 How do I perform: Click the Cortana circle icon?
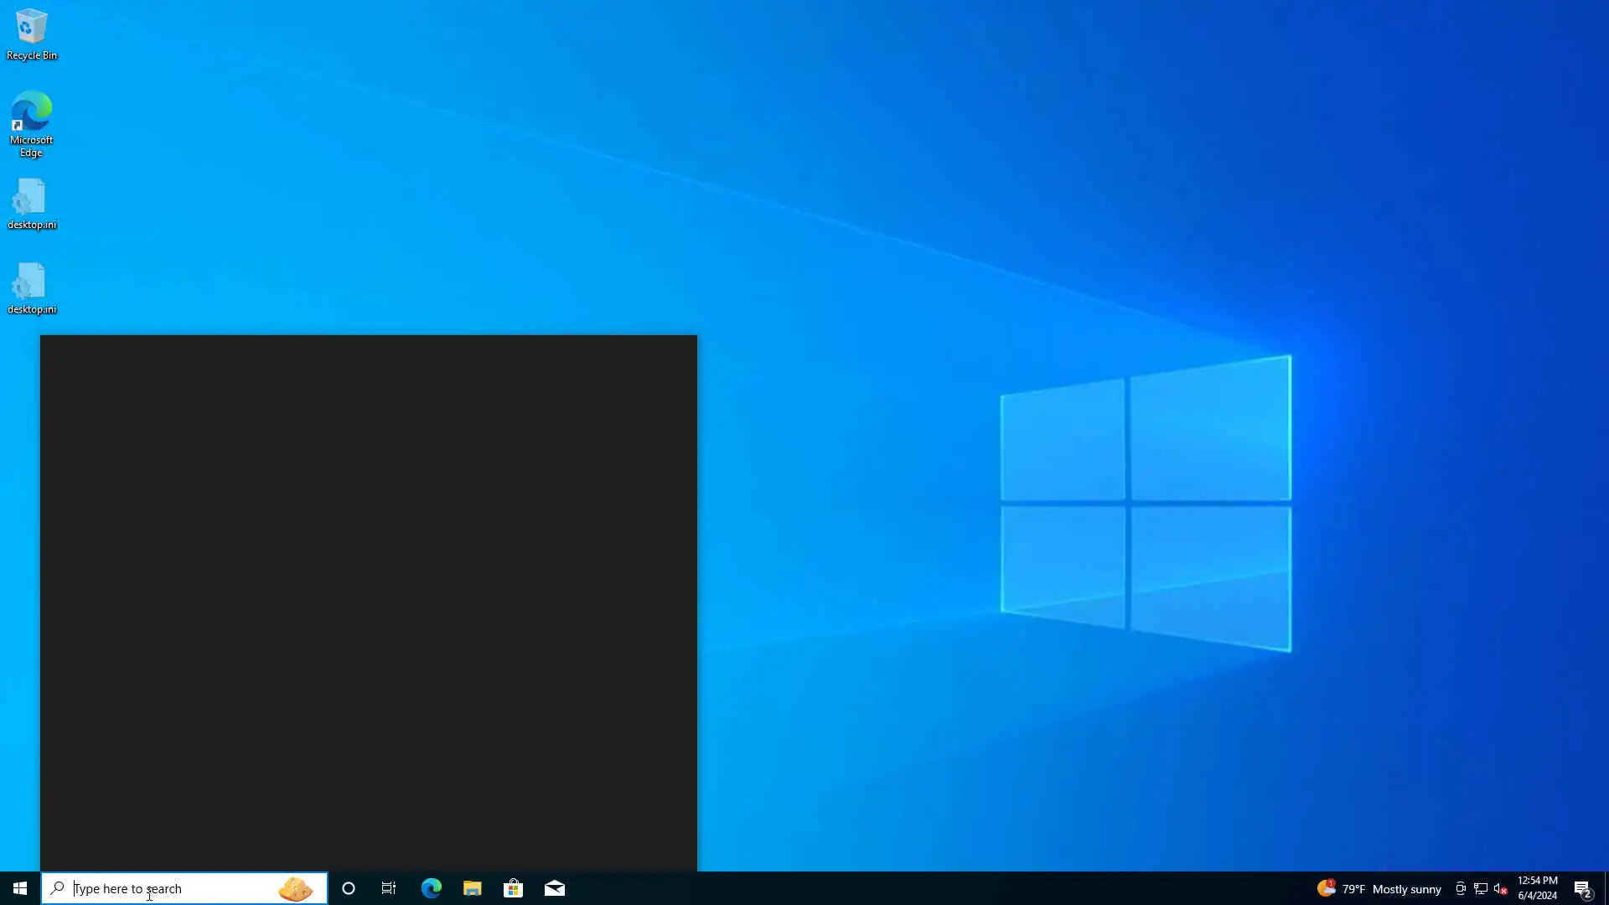click(349, 888)
